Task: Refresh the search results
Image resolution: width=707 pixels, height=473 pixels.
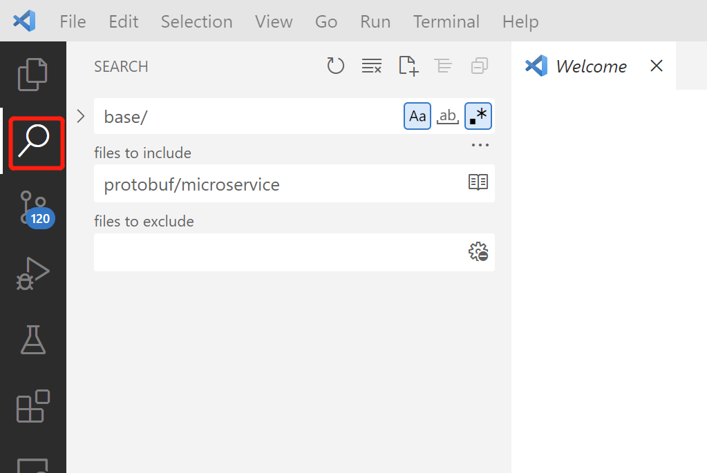Action: coord(336,66)
